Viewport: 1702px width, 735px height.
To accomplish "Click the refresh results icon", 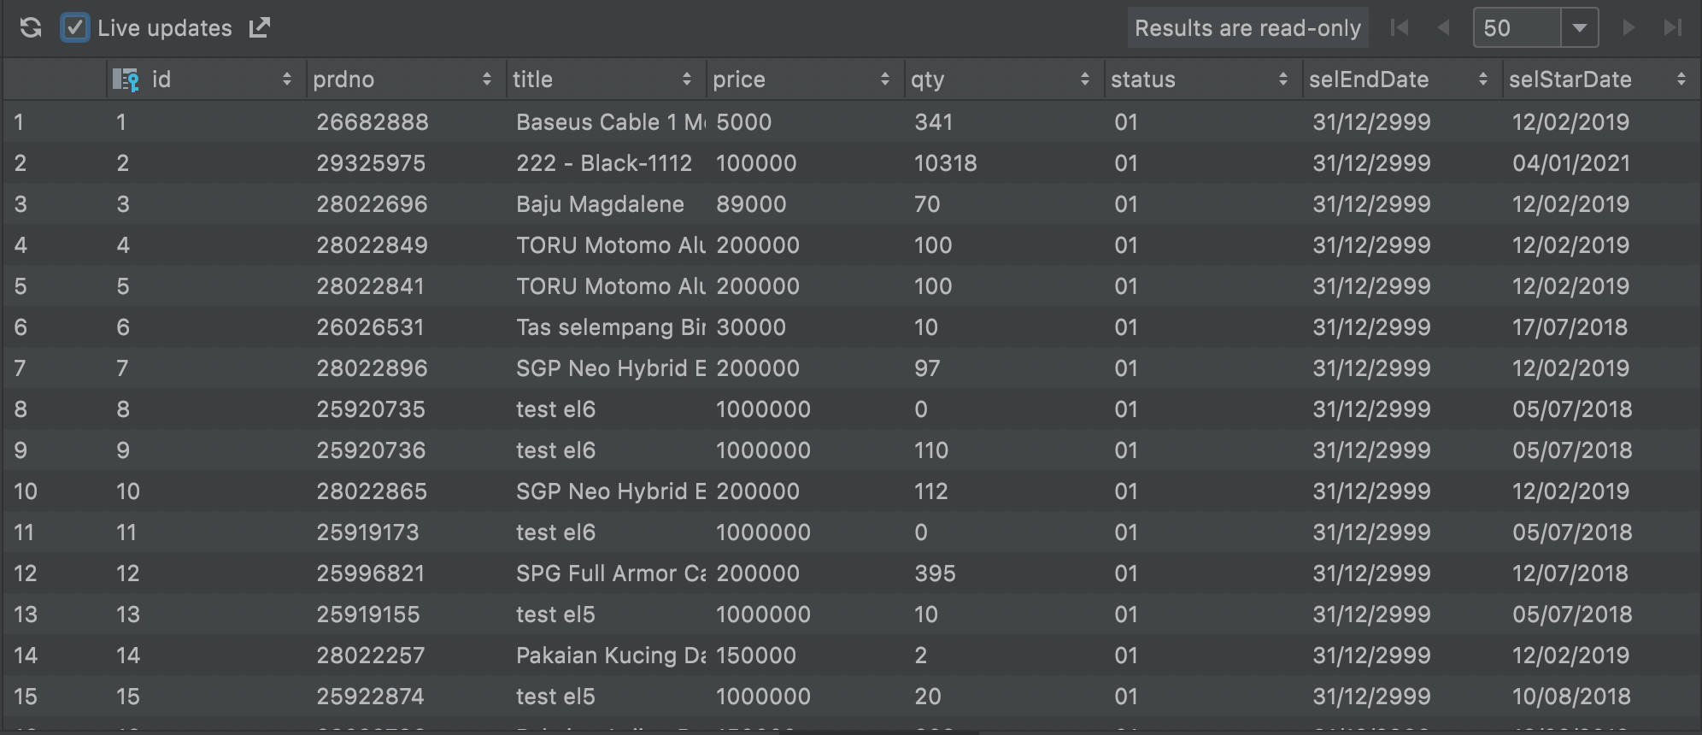I will [x=31, y=28].
